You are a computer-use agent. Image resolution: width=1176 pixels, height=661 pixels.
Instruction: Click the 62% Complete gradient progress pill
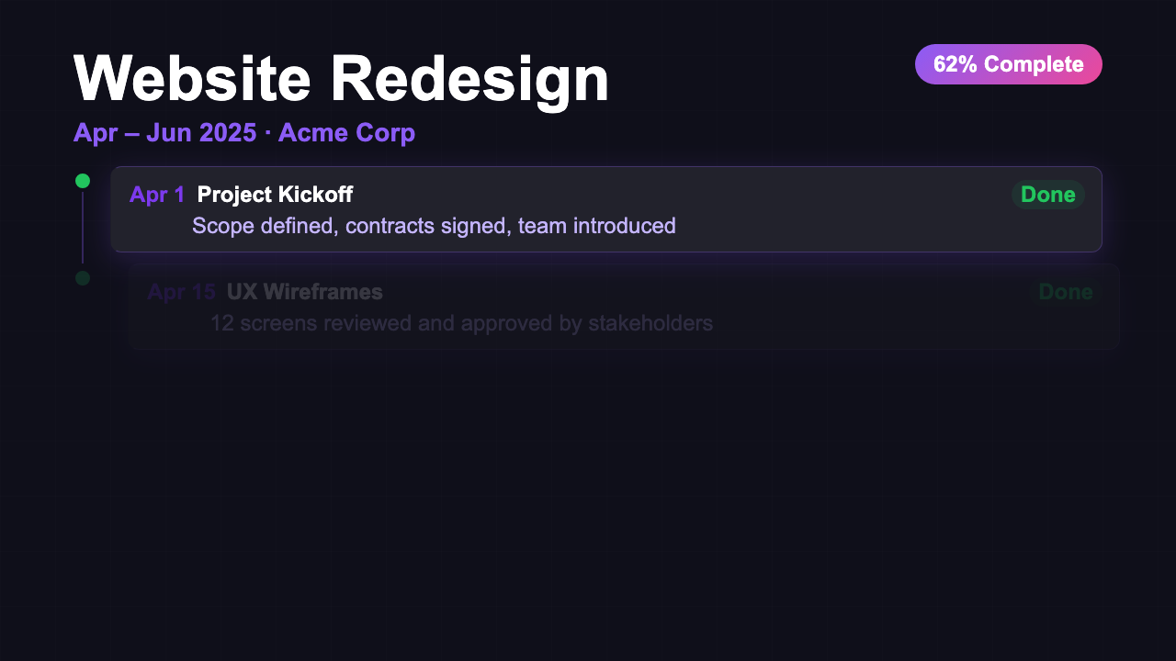[x=1008, y=64]
